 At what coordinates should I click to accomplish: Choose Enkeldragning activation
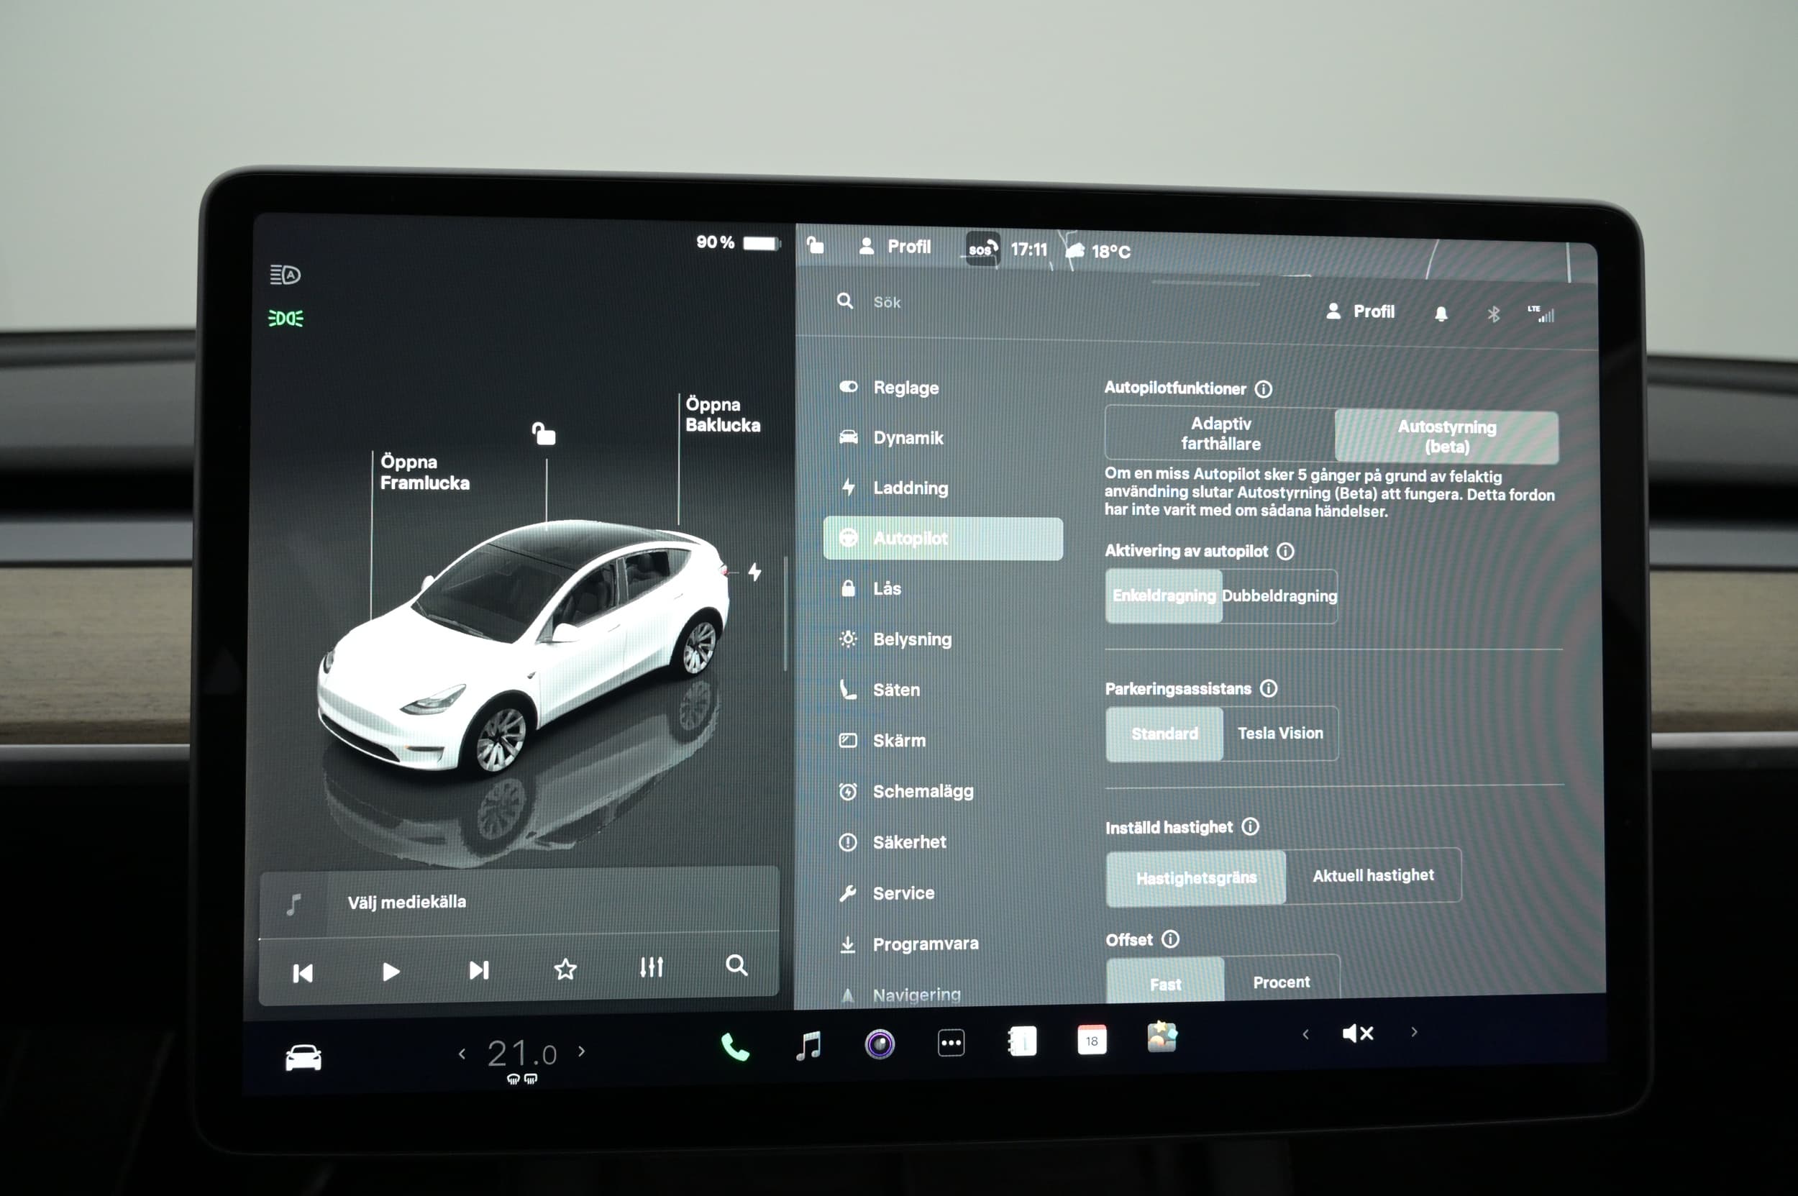[x=1164, y=595]
